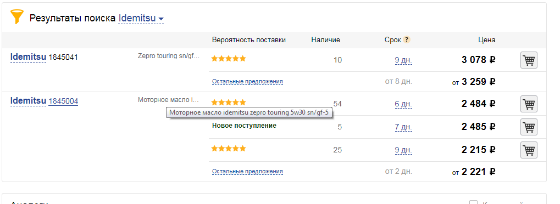560x204 pixels.
Task: Click star rating of the 2 215 ₽ offer
Action: pos(229,148)
